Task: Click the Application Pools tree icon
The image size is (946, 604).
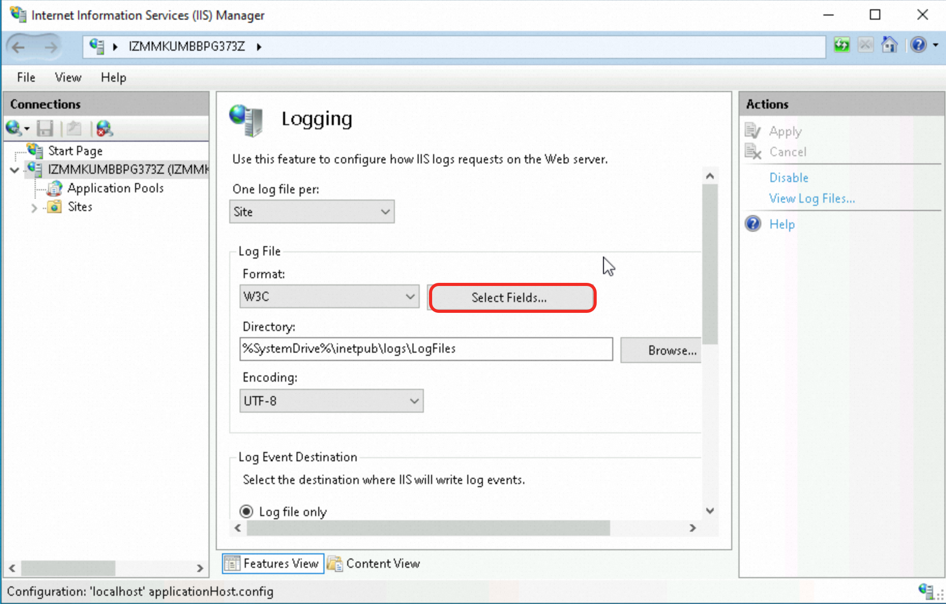Action: pos(54,188)
